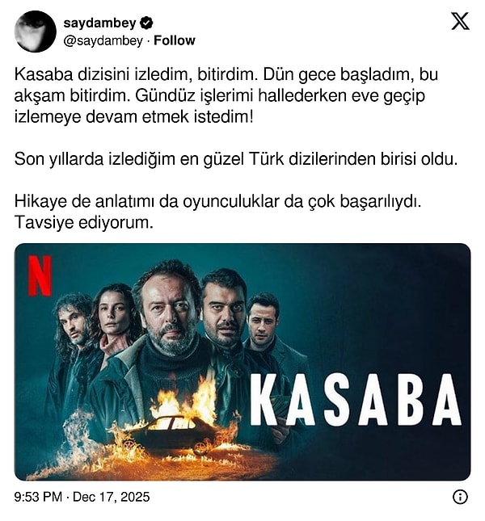Click the line 'Hikaye de anlatımı da oyunculuklar'
Image resolution: width=485 pixels, height=521 pixels.
pyautogui.click(x=217, y=201)
